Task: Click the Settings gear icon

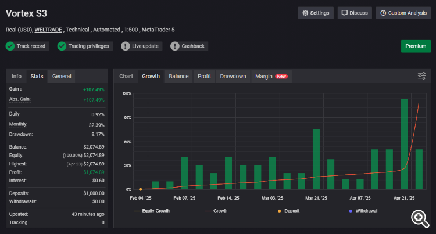Action: 305,13
